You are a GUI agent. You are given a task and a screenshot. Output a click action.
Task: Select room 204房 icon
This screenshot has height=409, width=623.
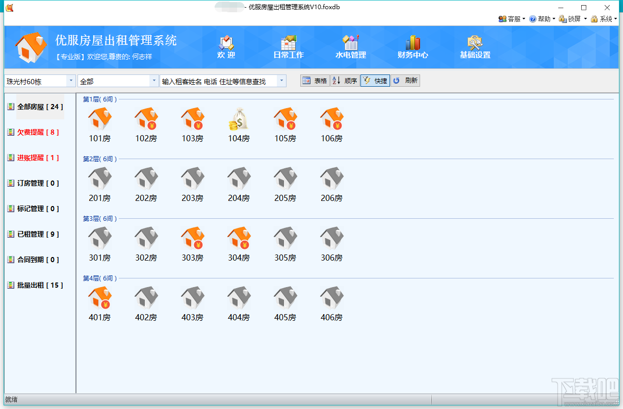[x=239, y=178]
